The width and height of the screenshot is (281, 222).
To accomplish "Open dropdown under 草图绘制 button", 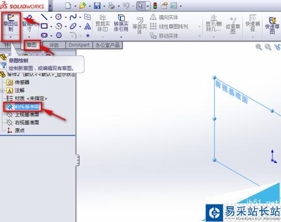I will tap(11, 37).
